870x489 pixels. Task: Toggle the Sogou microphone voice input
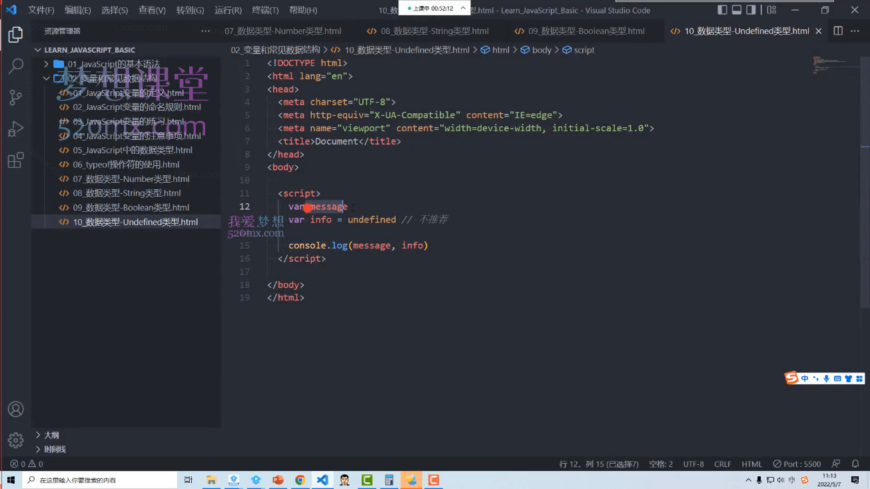click(827, 378)
